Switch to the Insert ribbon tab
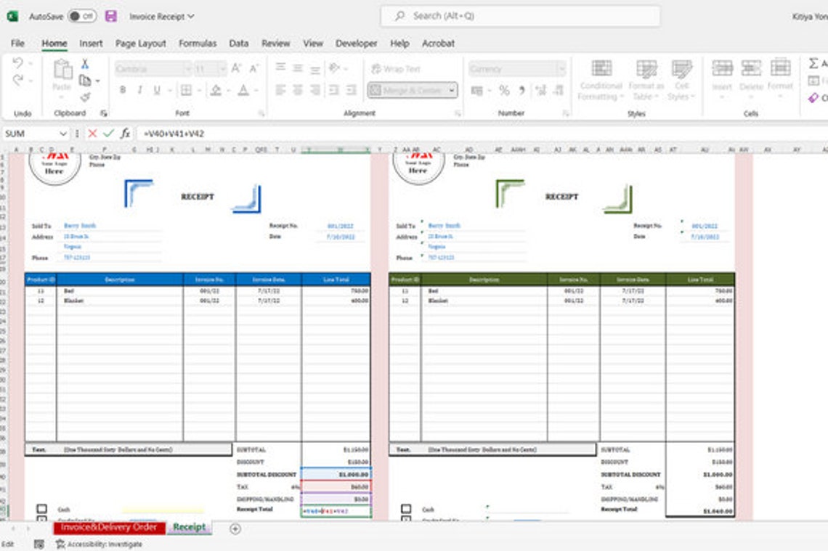The image size is (828, 551). click(x=91, y=44)
